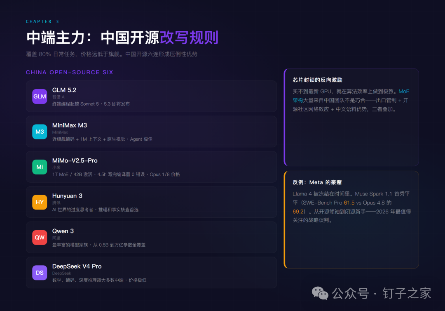Select the Hunyuan 3 title
Screen dimensions: 445x311
point(67,196)
